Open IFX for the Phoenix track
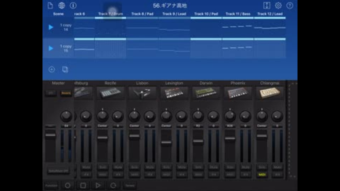Screen dimensions: 340x191 [x=245, y=174]
